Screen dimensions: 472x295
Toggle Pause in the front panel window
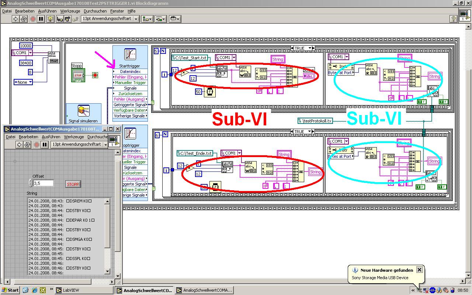click(x=45, y=145)
